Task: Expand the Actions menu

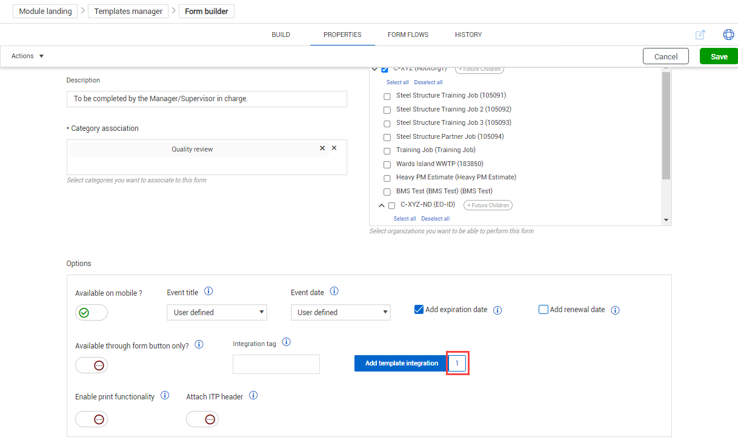Action: 28,56
